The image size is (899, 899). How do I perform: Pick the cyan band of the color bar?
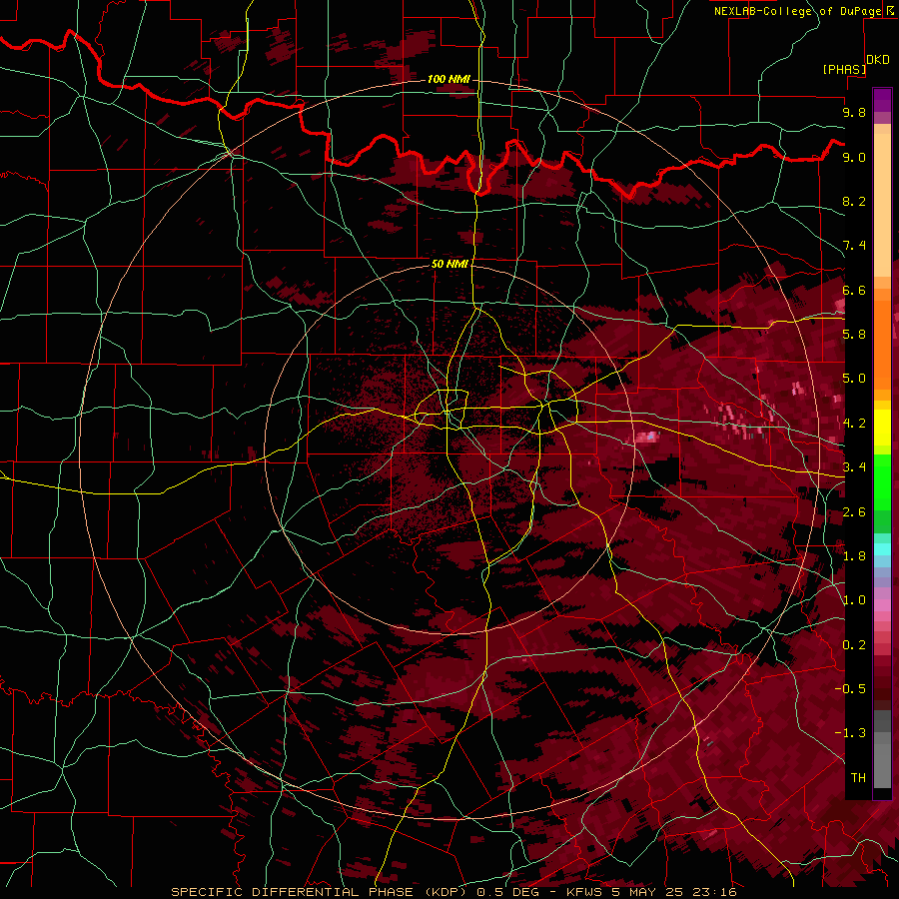[x=882, y=549]
